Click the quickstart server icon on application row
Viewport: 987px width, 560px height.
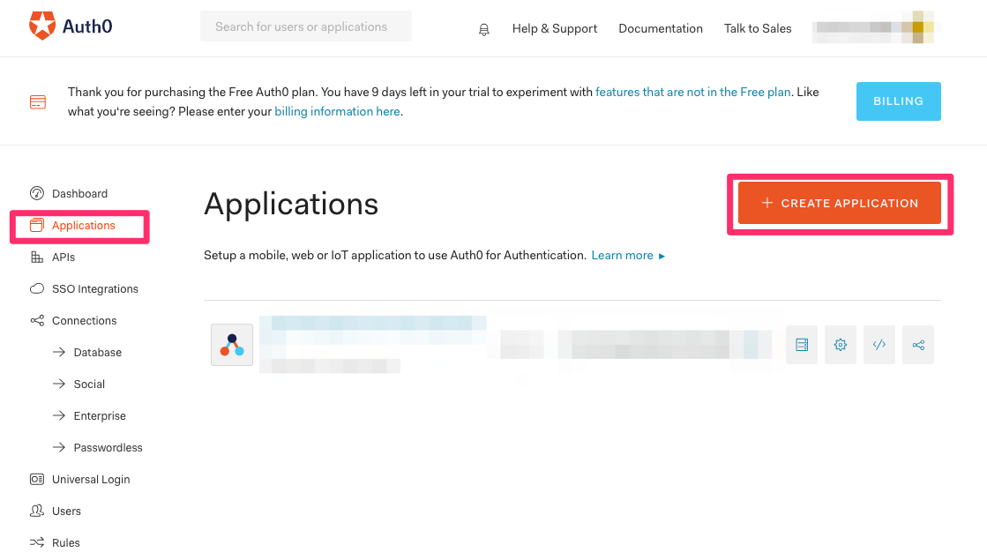coord(801,345)
